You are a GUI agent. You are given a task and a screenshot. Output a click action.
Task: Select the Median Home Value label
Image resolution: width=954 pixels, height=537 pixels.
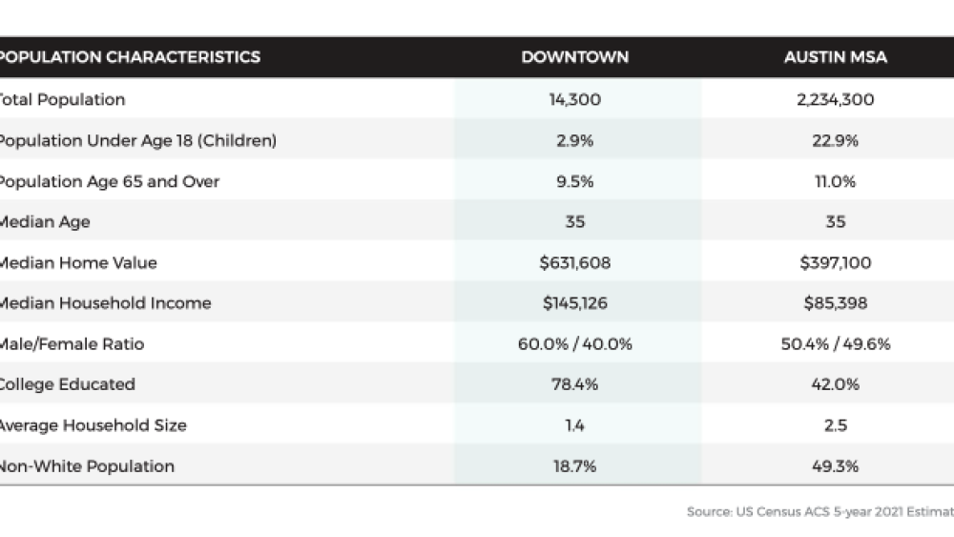[77, 262]
